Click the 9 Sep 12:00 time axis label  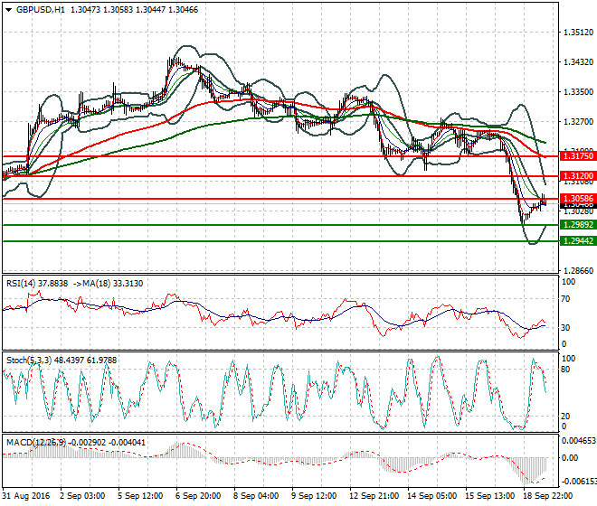314,496
